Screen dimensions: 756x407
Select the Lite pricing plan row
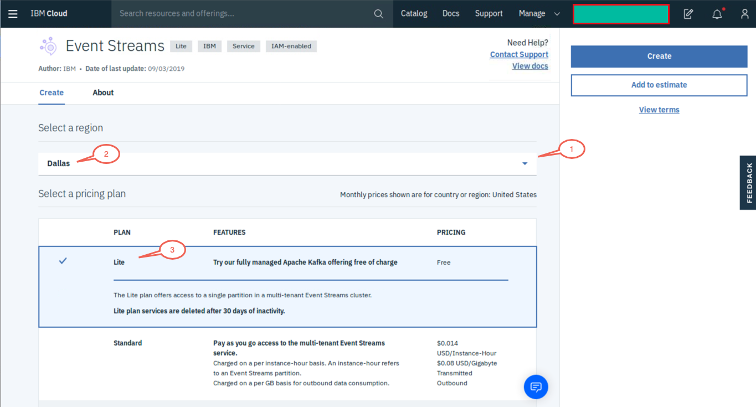(287, 287)
